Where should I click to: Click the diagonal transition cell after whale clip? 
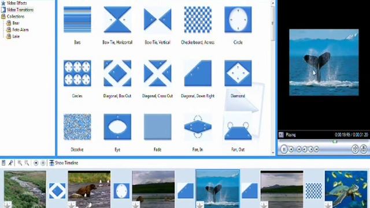250,191
